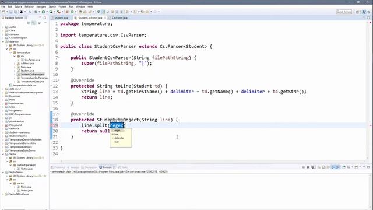This screenshot has width=373, height=210.
Task: Click the Run Last Tool toolbar icon
Action: [58, 12]
